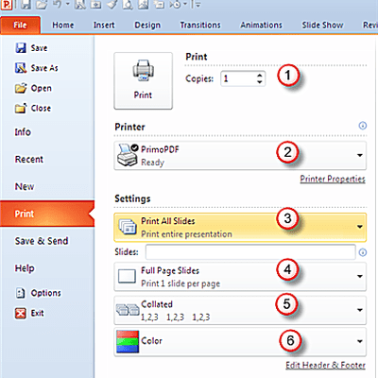
Task: Open the Collated dropdown
Action: (x=359, y=310)
